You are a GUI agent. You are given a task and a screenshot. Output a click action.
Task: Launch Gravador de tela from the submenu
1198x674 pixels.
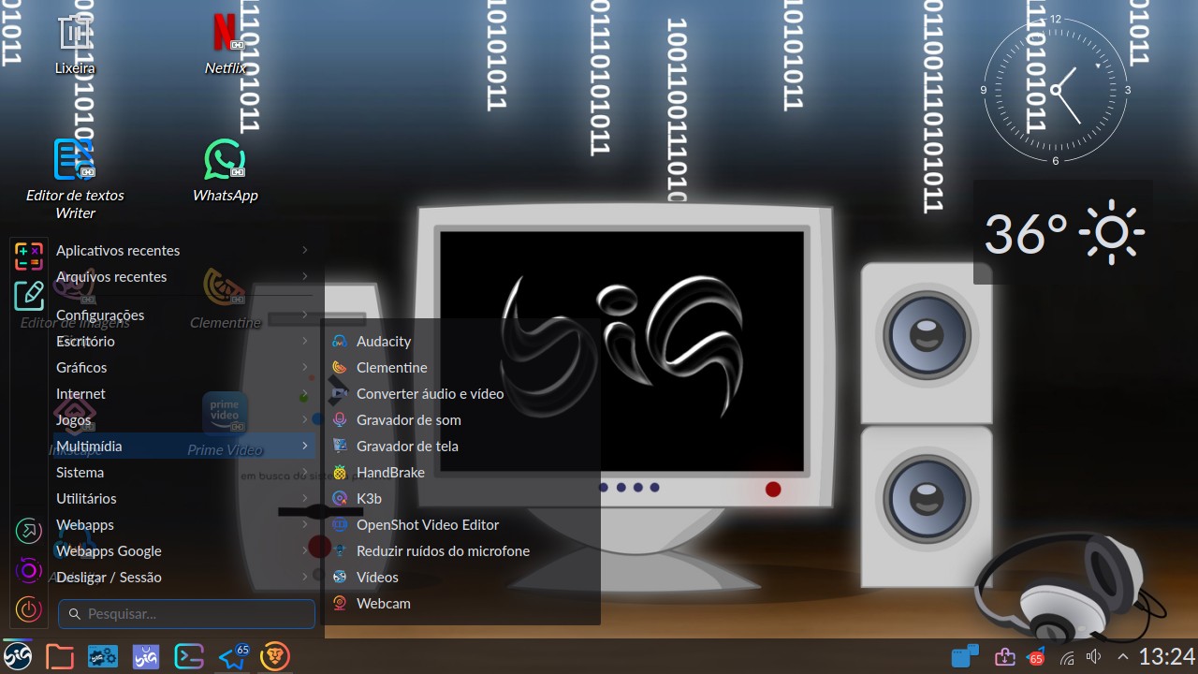[x=462, y=446]
